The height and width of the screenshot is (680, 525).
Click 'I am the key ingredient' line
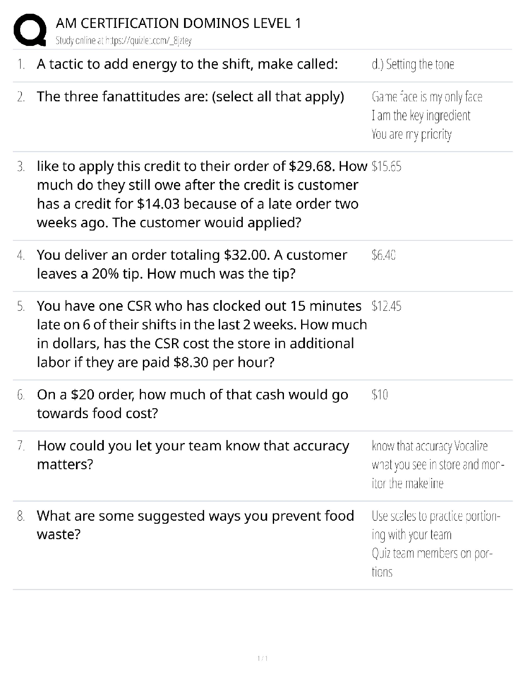(x=421, y=115)
